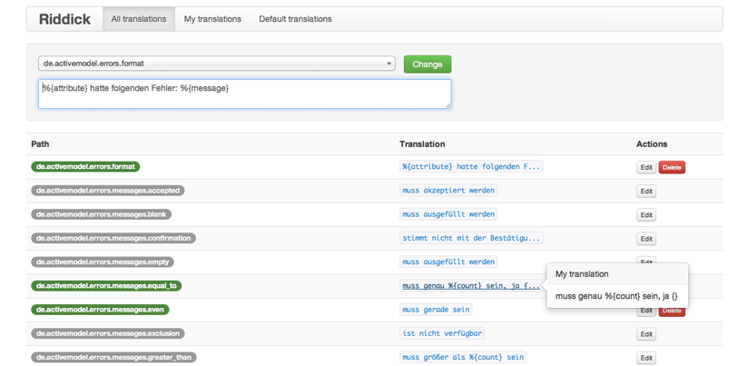The image size is (747, 366).
Task: Open the My translations tab
Action: (x=212, y=19)
